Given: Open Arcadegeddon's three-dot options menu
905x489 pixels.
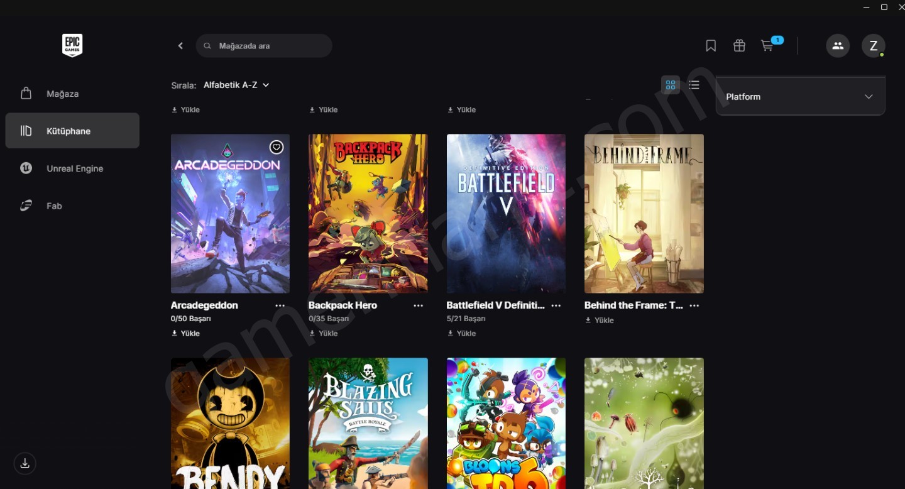Looking at the screenshot, I should click(x=280, y=305).
